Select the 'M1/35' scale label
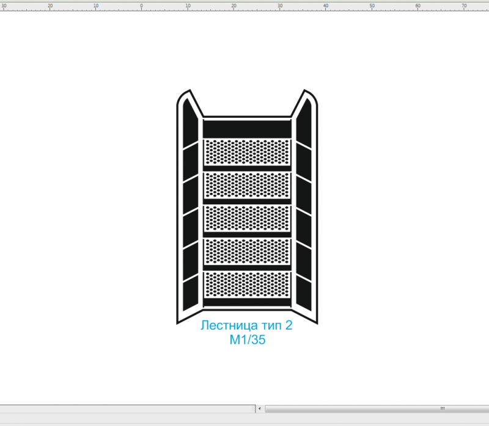The height and width of the screenshot is (426, 489). coord(248,339)
